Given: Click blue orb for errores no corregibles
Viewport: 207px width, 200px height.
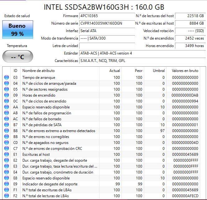Looking at the screenshot, I should (7, 136).
